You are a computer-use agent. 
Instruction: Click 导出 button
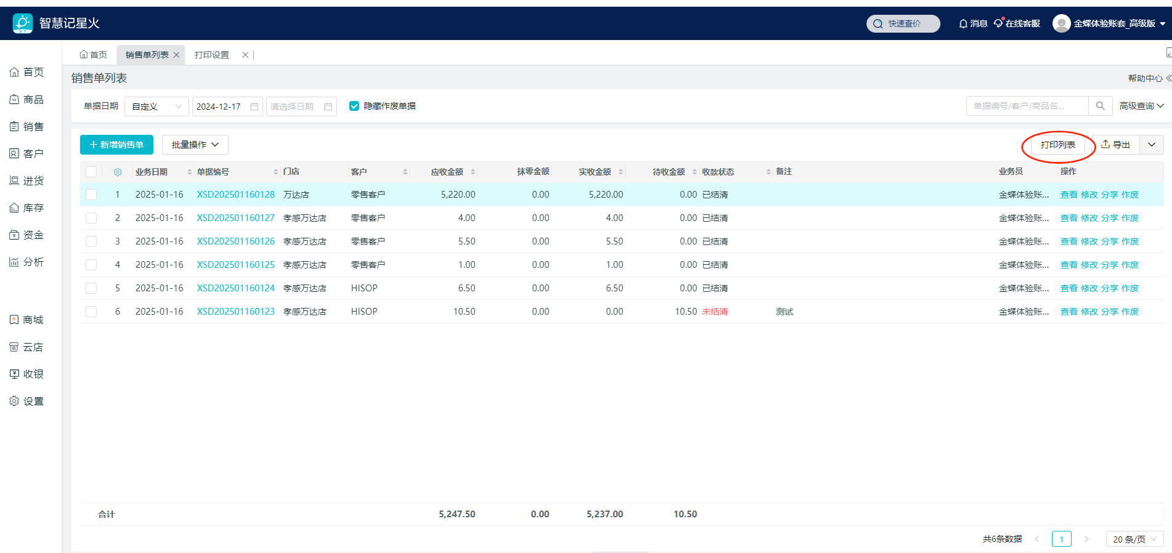coord(1115,145)
